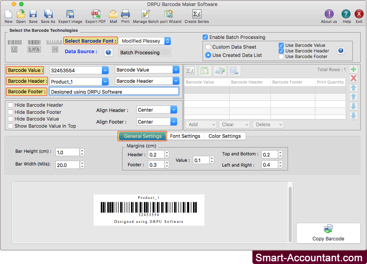Open the Create Series tool
367x264 pixels.
[197, 14]
